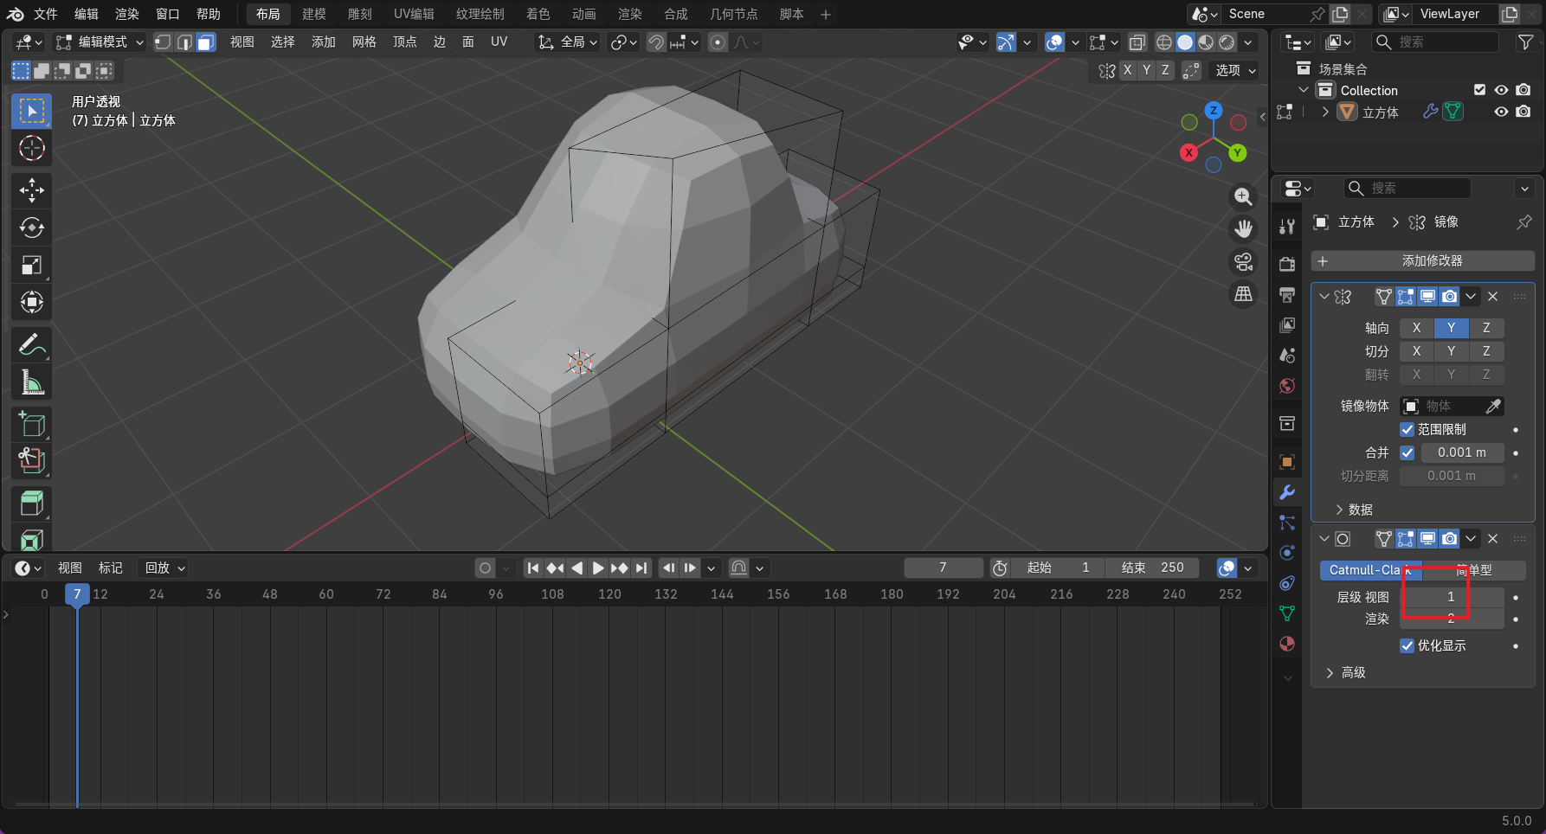
Task: Switch to the 建模 workspace tab
Action: tap(313, 14)
